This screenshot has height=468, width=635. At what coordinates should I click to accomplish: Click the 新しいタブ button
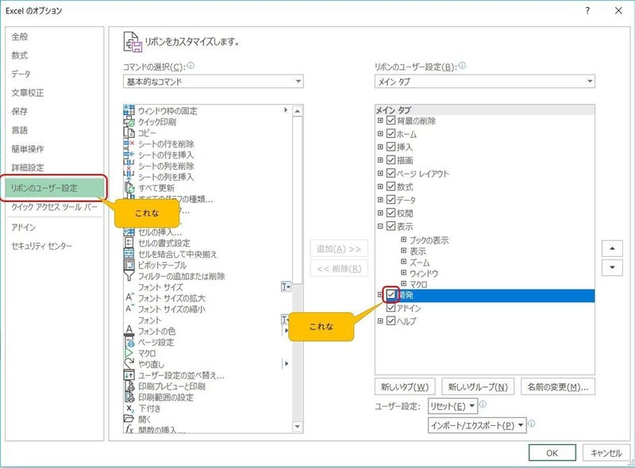[405, 387]
